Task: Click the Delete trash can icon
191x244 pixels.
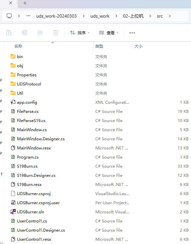Action: (x=56, y=33)
